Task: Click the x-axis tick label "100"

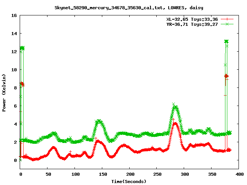Action: (76, 174)
